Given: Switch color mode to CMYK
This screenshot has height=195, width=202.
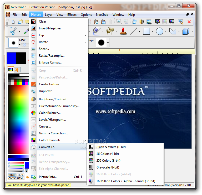Looking at the screenshot, I should click(x=12, y=178).
